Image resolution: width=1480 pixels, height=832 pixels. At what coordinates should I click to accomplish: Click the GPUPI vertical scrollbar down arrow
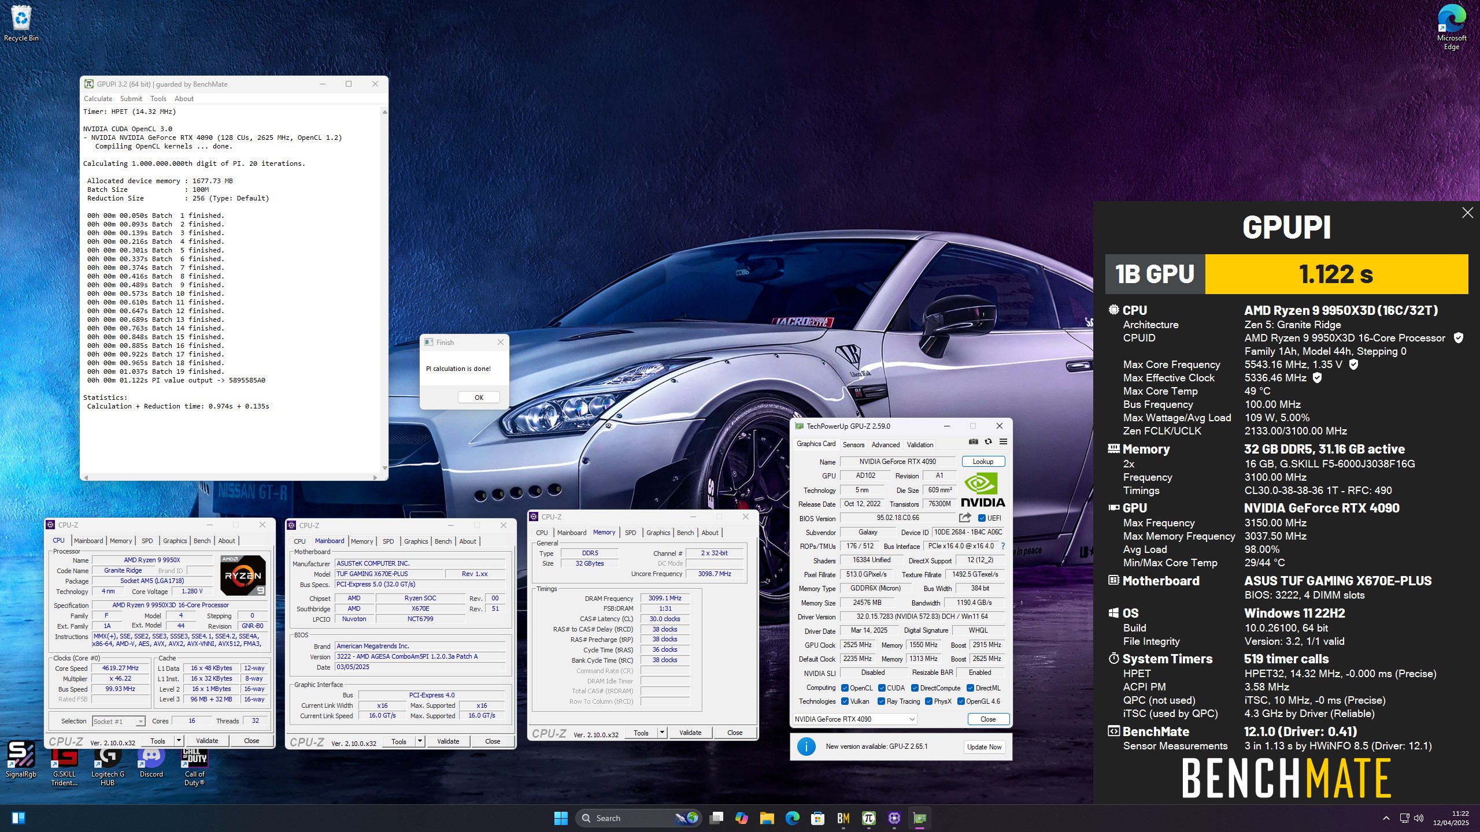384,469
